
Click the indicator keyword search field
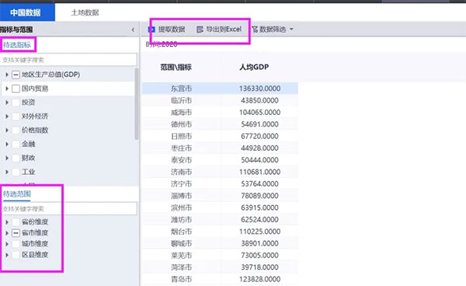pos(68,60)
